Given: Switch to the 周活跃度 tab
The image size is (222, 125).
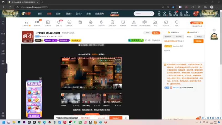Looking at the screenshot, I should point(178,37).
